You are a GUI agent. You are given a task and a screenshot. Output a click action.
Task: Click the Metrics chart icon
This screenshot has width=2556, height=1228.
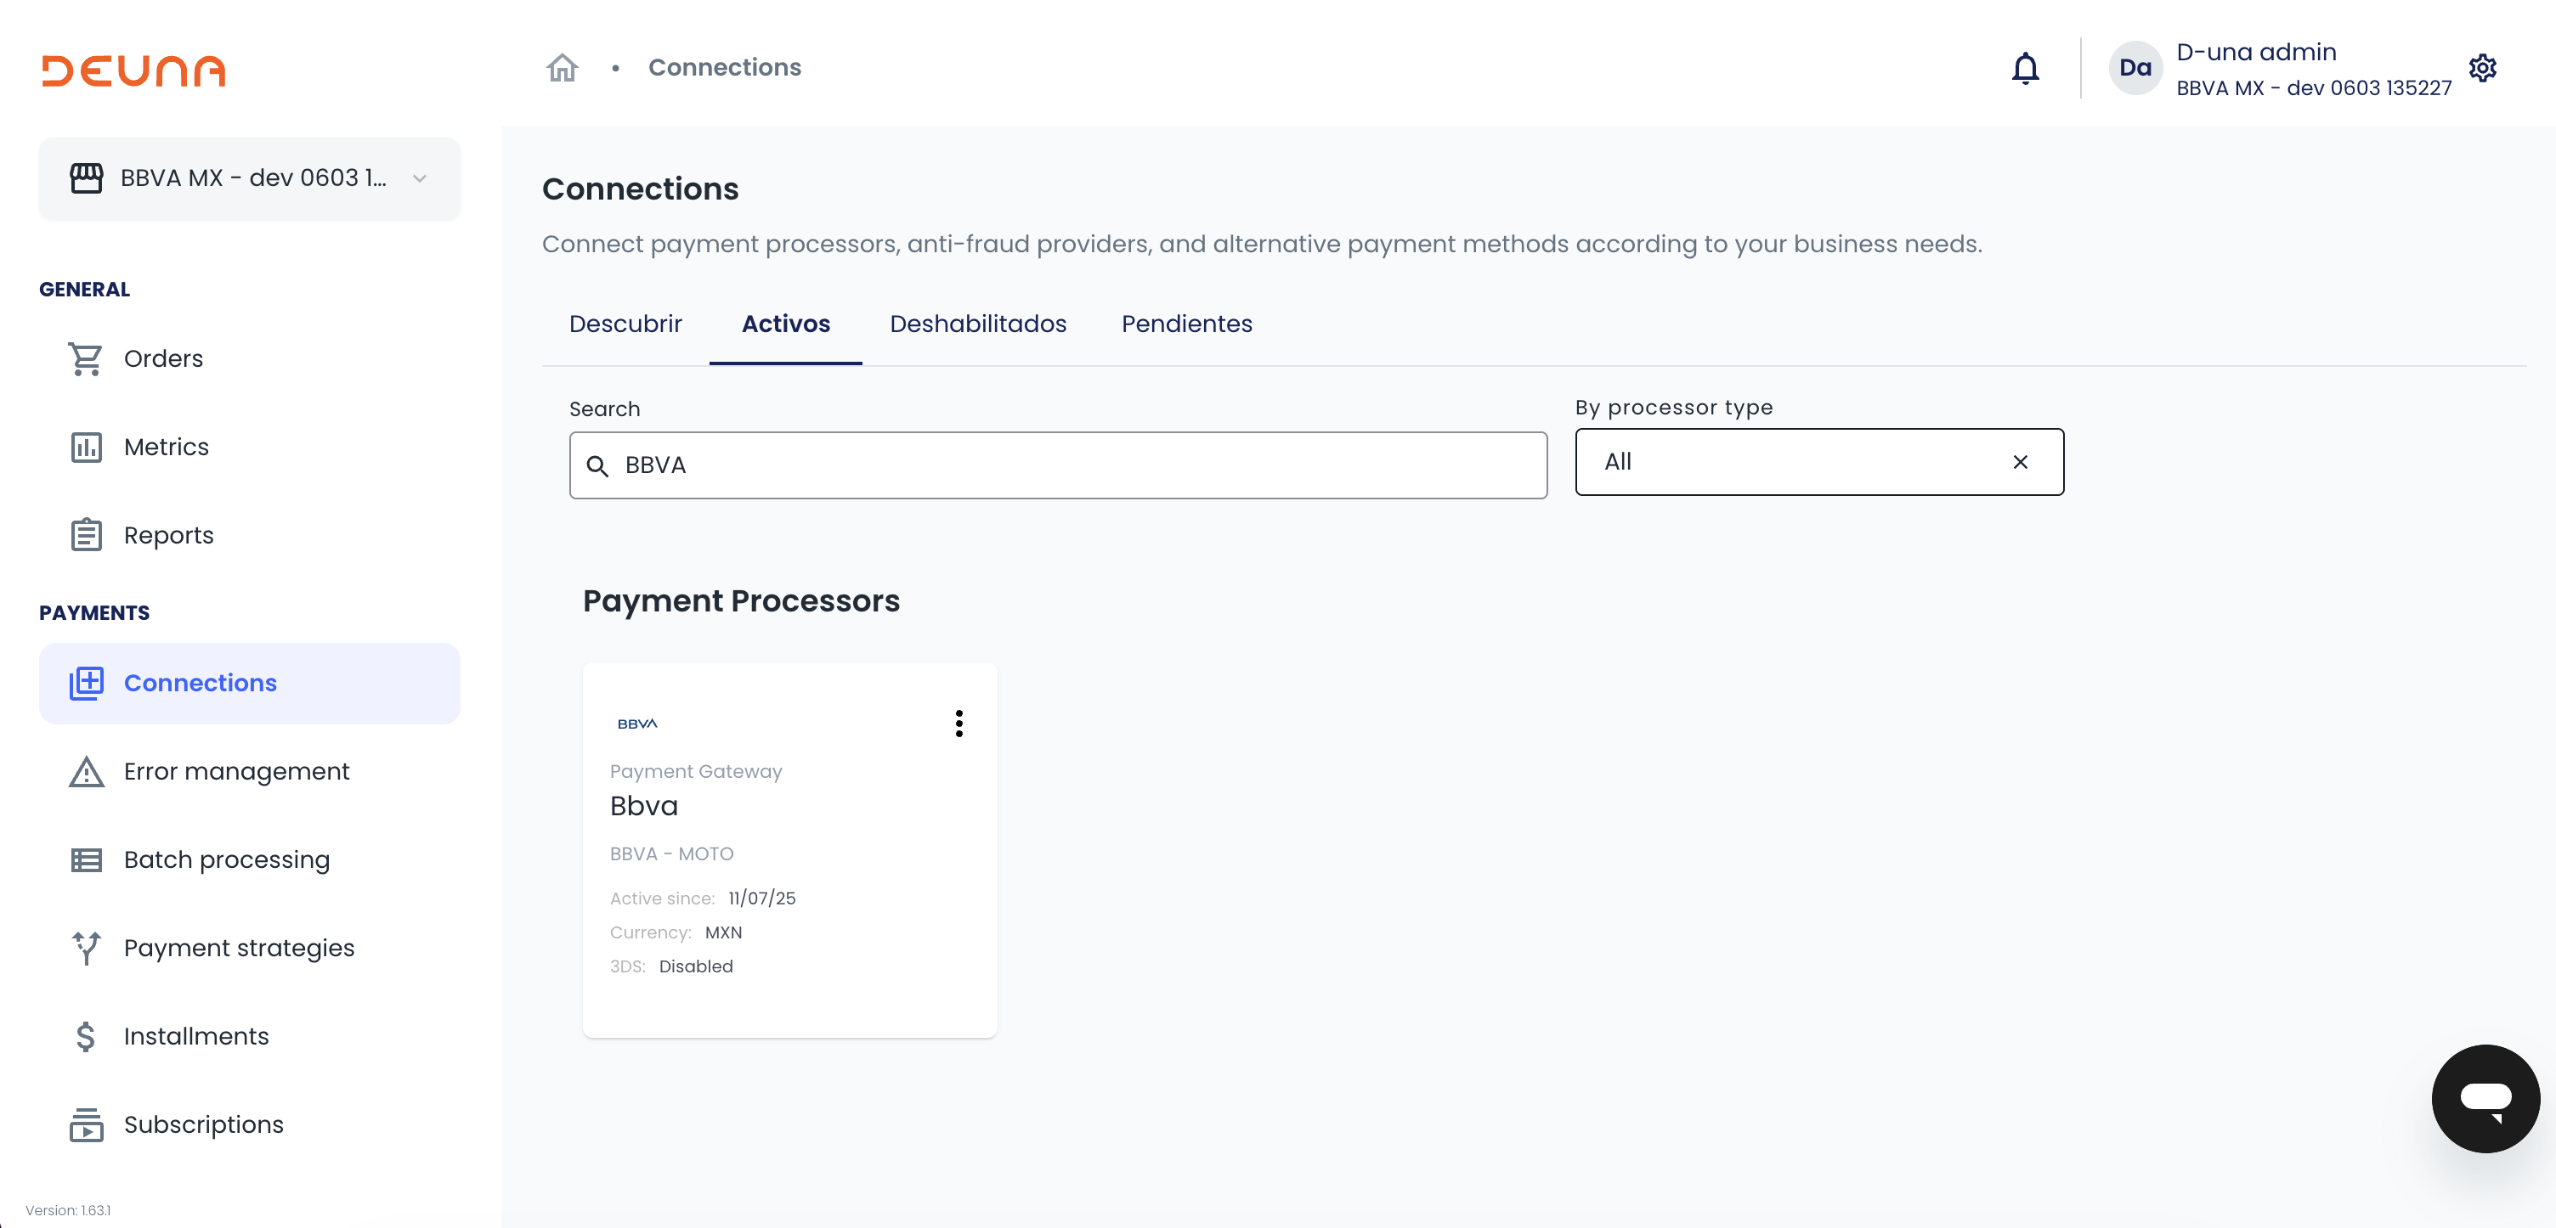85,448
